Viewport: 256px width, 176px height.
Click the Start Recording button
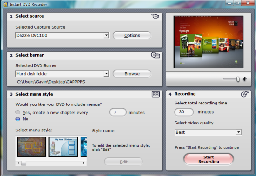coord(209,159)
